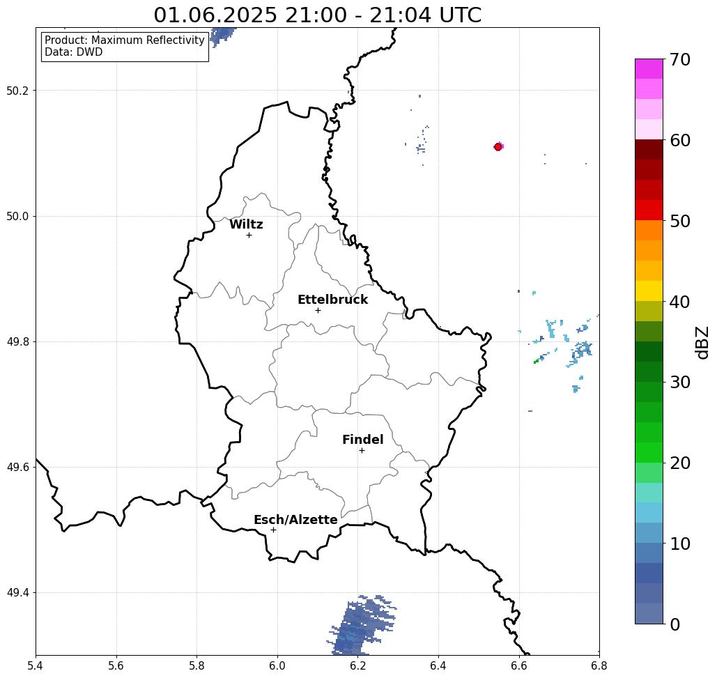Click the longitude tick label 6.2

click(x=358, y=666)
